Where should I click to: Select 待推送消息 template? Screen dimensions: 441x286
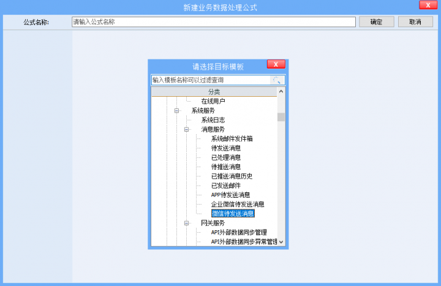click(x=226, y=167)
